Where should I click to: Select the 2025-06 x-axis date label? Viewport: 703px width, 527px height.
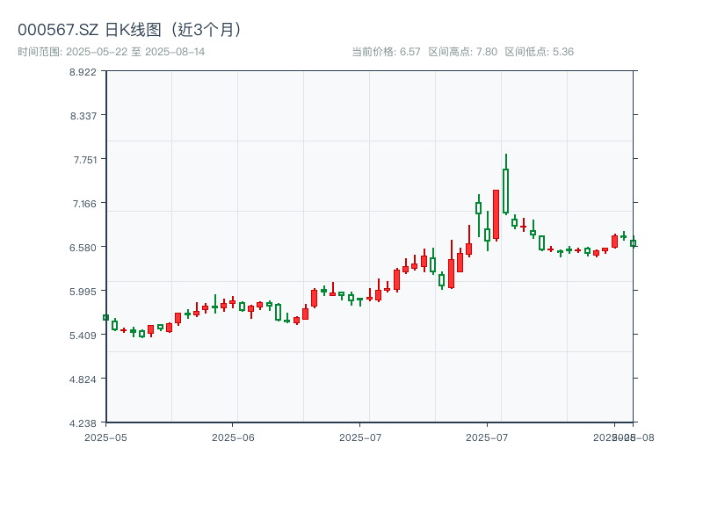coord(233,437)
